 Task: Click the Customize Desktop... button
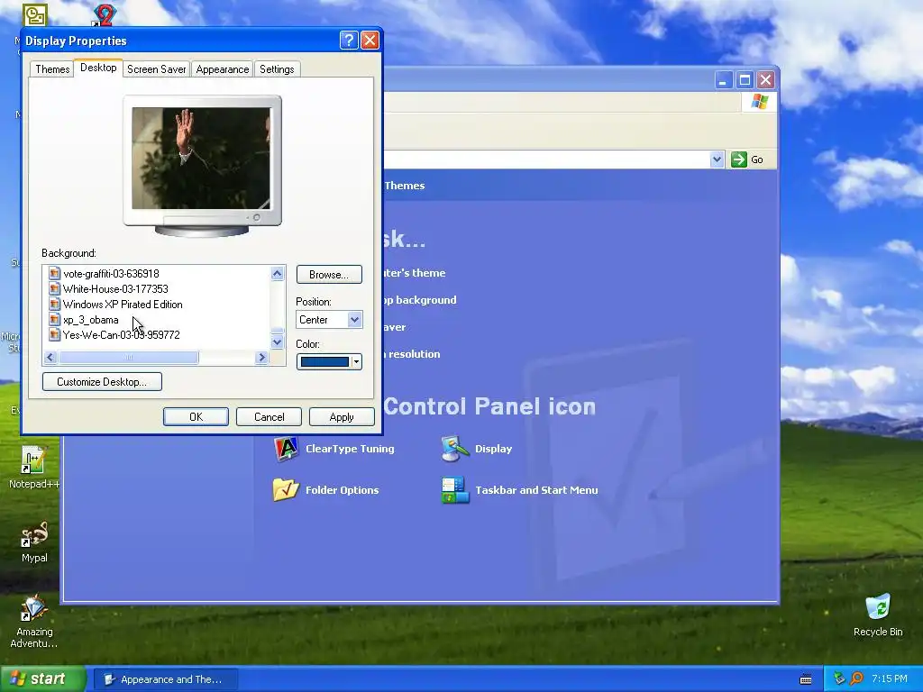[102, 382]
